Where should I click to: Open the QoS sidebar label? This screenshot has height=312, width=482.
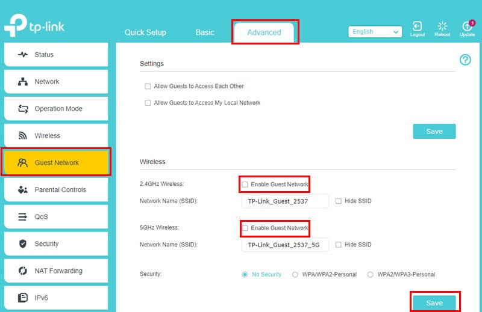point(41,216)
